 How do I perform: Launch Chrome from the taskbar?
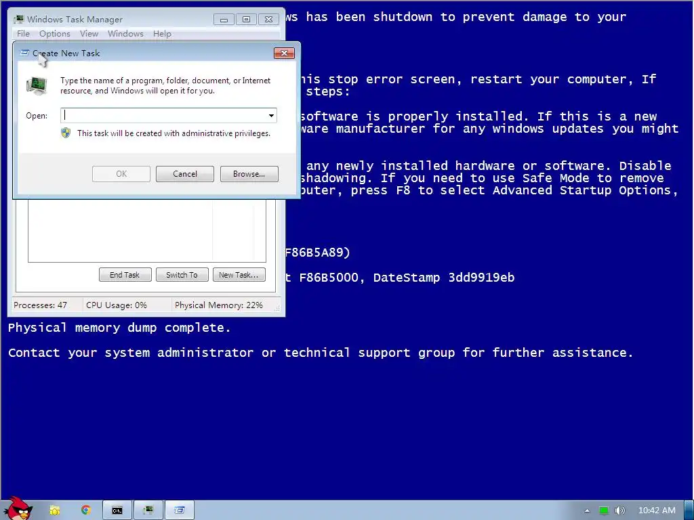85,510
